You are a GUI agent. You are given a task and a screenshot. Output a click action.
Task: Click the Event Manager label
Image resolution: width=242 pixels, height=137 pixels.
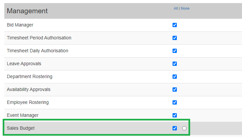click(x=23, y=115)
